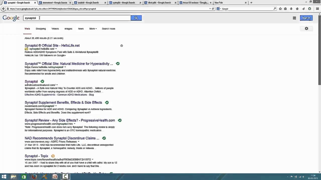Click the Firefox back arrow button
The width and height of the screenshot is (321, 180).
(3, 9)
